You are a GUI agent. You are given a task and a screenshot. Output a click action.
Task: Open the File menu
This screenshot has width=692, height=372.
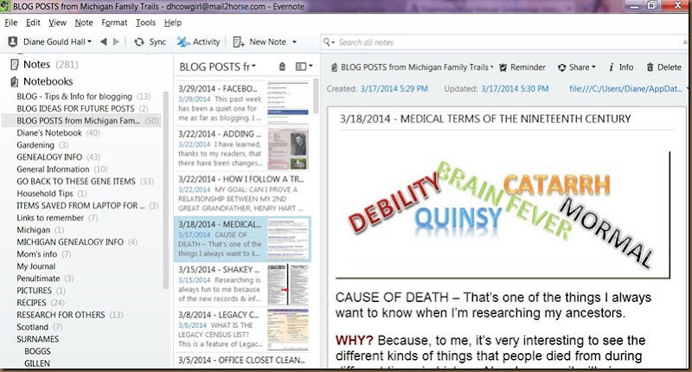point(11,22)
